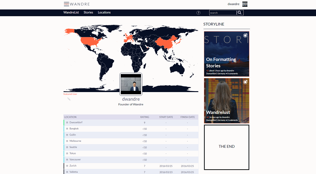This screenshot has width=316, height=174.
Task: Click handle icon of Vancouver row
Action: coord(67,160)
